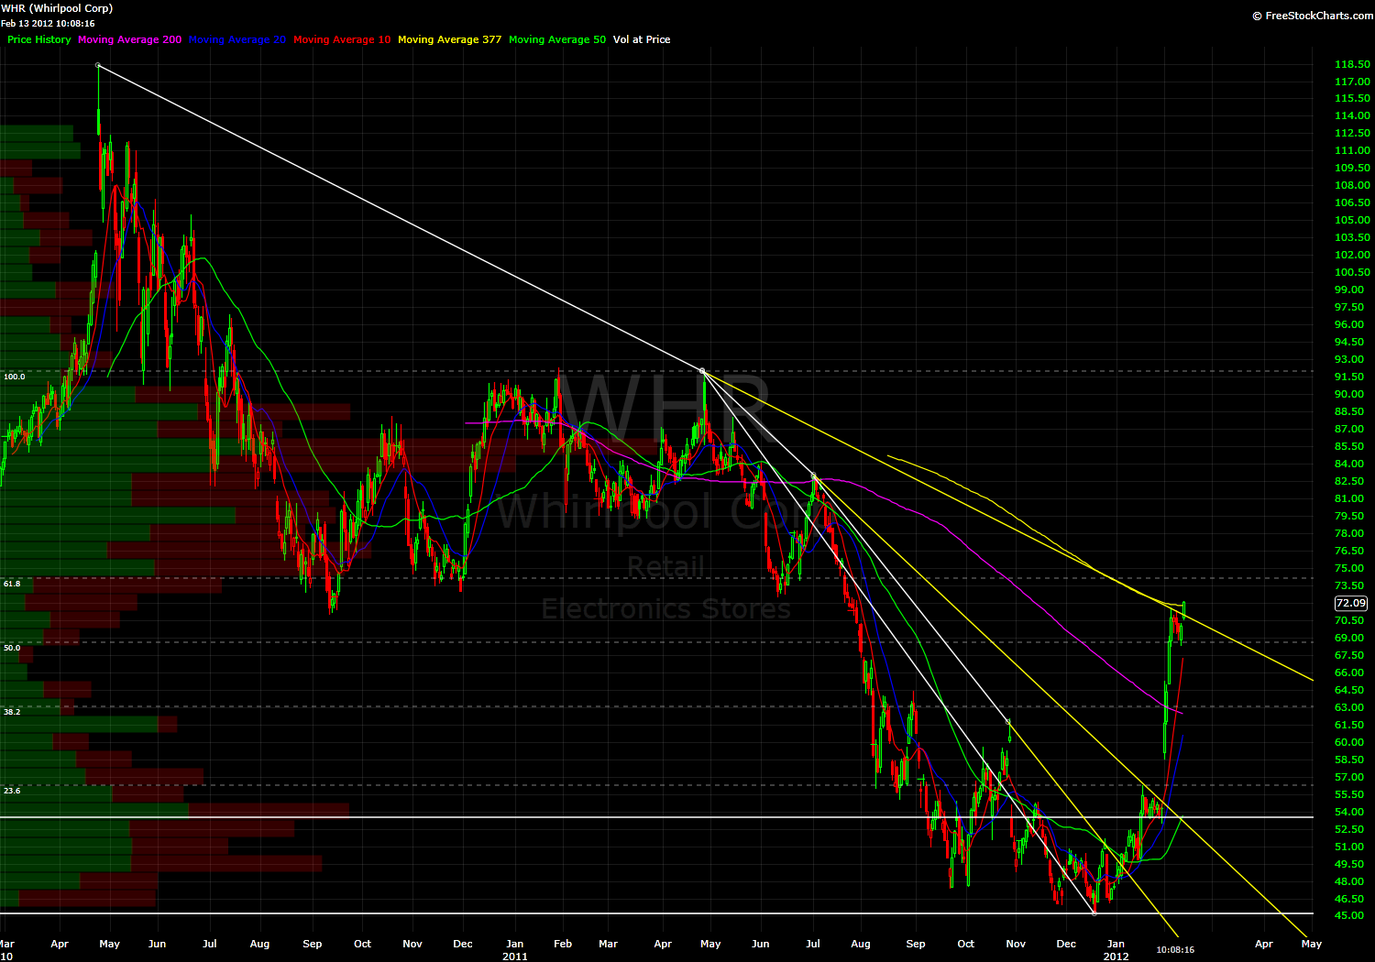Click the trendline anchor at April 2010 peak

pyautogui.click(x=98, y=65)
